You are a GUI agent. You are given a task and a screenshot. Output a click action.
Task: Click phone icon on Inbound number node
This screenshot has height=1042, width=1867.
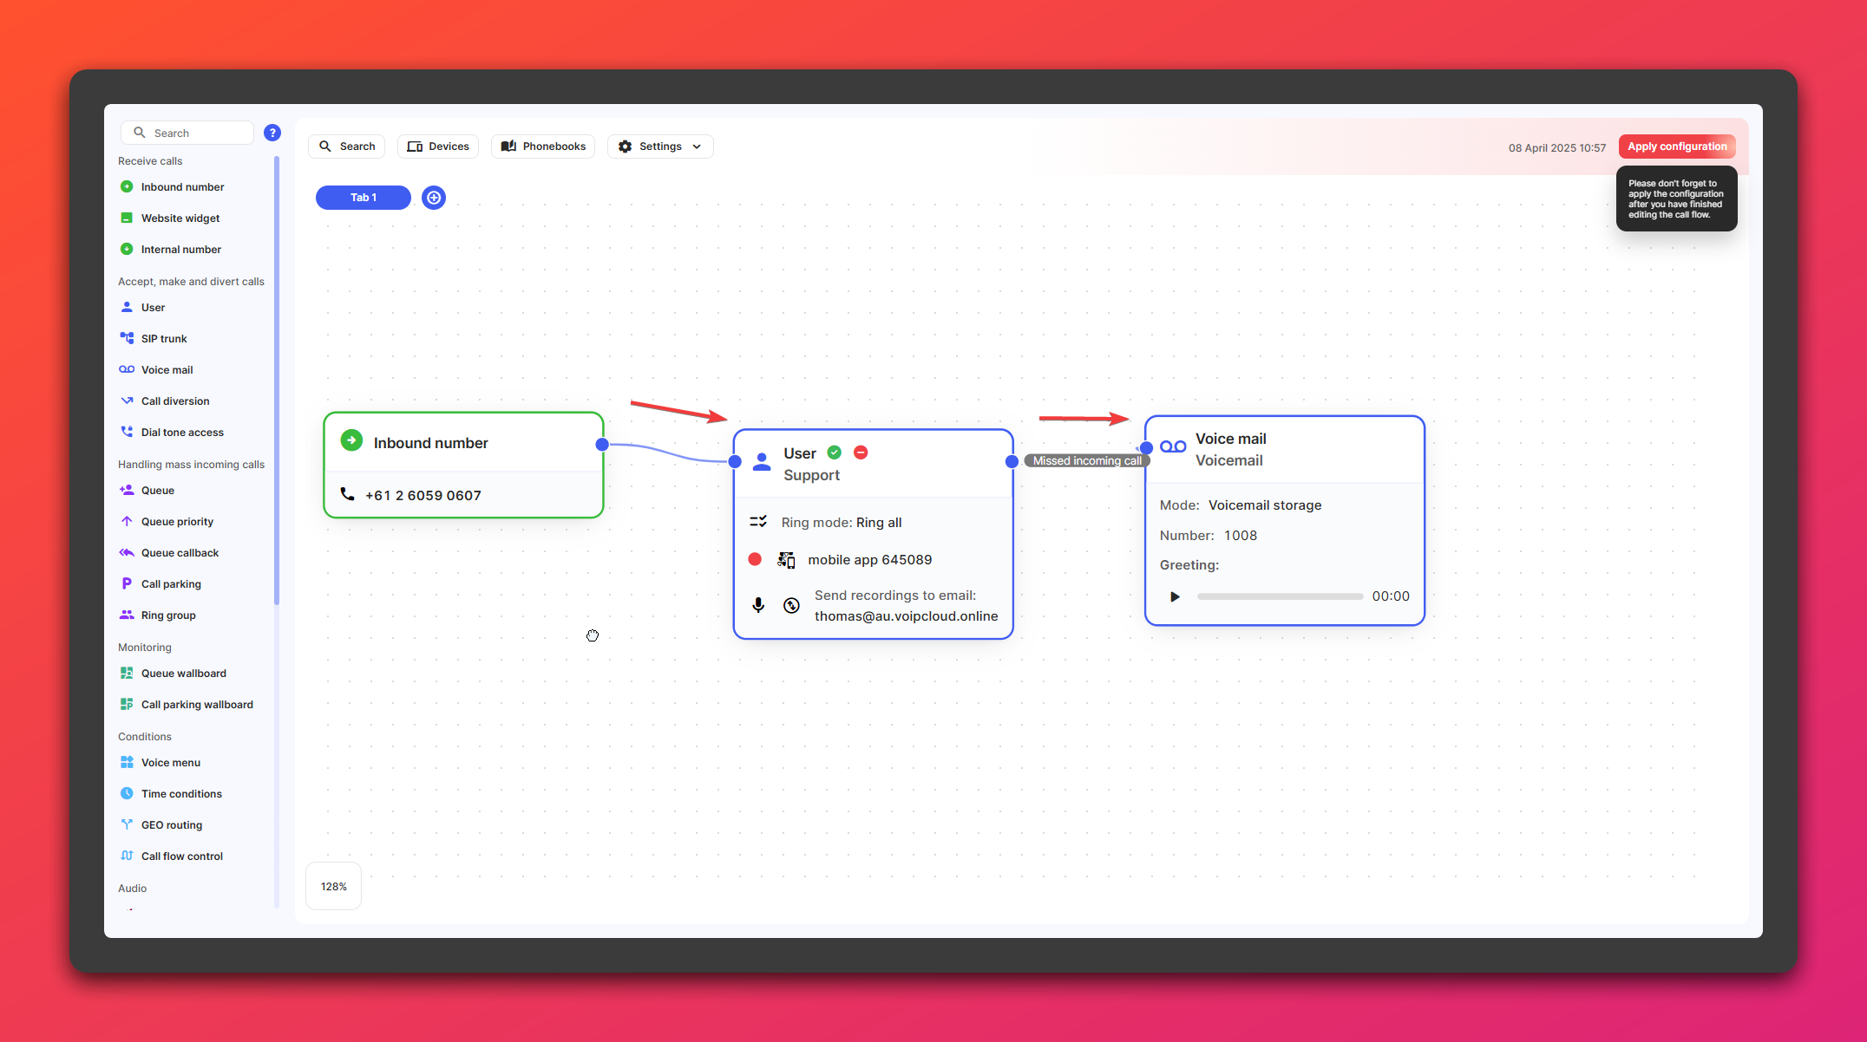click(x=347, y=494)
